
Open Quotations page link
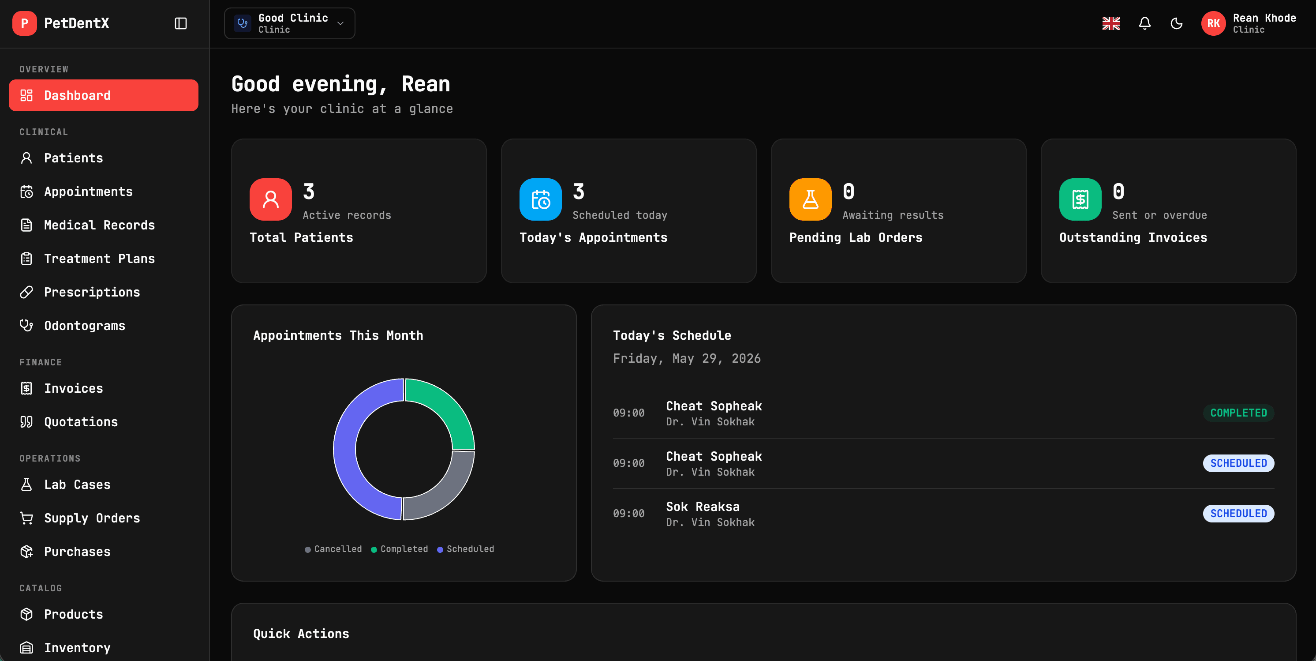103,422
